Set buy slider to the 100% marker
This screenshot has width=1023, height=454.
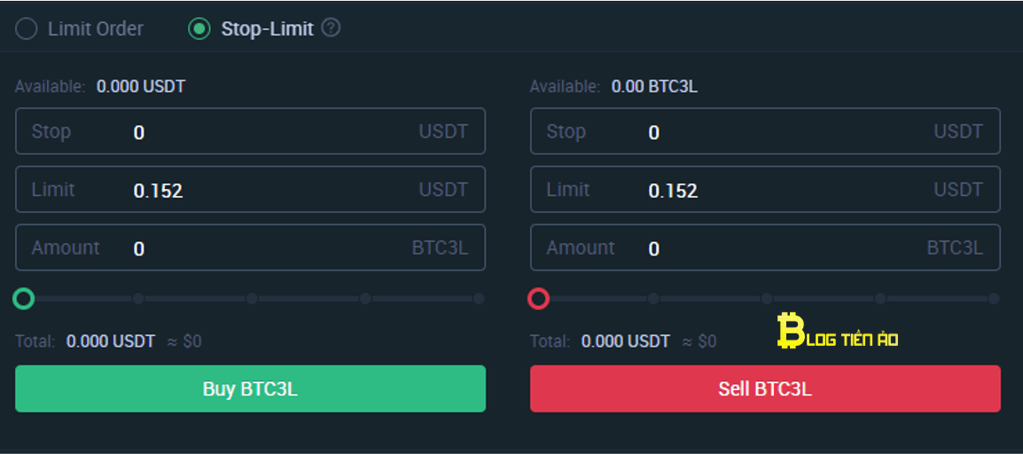[479, 299]
